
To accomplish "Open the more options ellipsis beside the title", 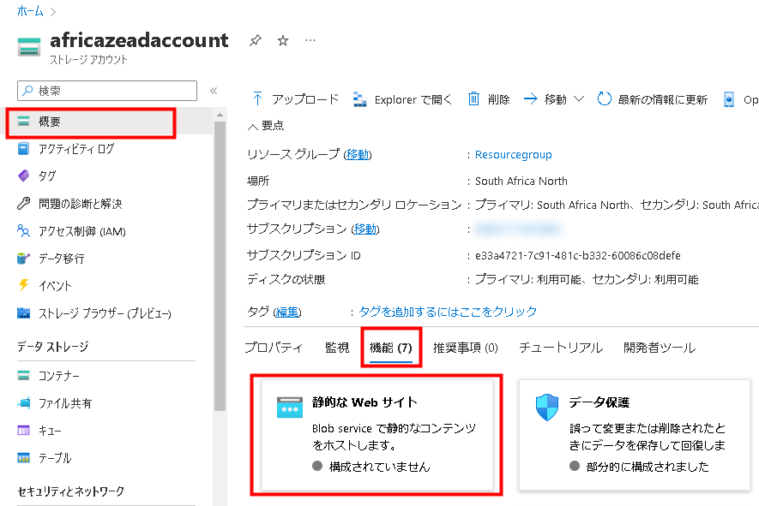I will tap(310, 40).
